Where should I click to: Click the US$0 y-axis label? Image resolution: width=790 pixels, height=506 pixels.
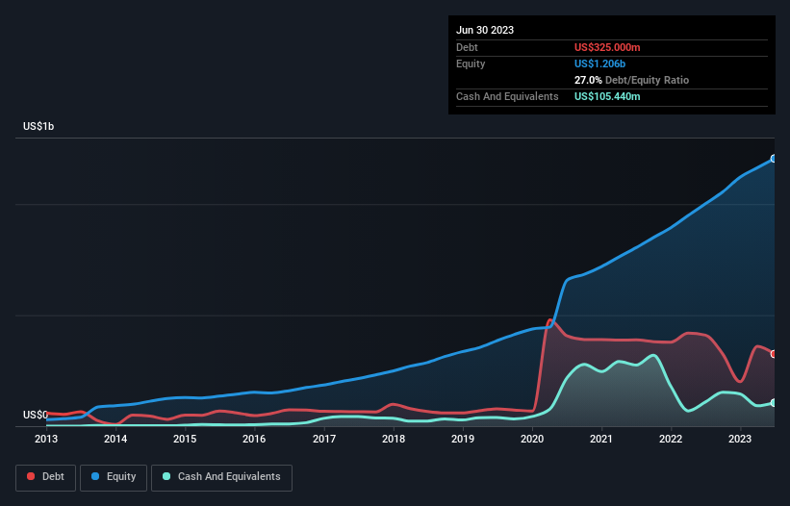(x=36, y=415)
